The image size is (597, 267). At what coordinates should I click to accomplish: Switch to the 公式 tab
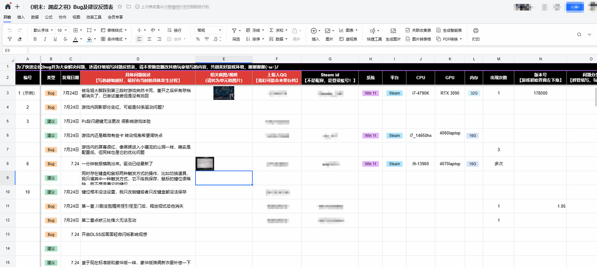[x=49, y=17]
